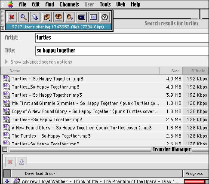Click MP3 icon of Turtles_So Happy Together.mp3
This screenshot has width=209, height=184.
6,87
